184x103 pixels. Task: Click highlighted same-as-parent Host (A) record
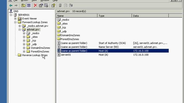(113, 51)
